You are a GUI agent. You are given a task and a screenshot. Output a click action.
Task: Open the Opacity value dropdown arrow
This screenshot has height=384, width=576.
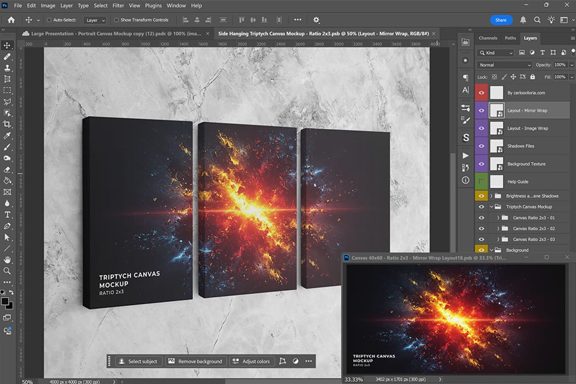(572, 65)
